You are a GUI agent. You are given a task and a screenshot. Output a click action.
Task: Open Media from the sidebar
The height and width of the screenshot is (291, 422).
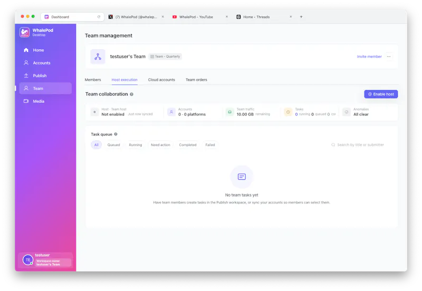pos(45,101)
